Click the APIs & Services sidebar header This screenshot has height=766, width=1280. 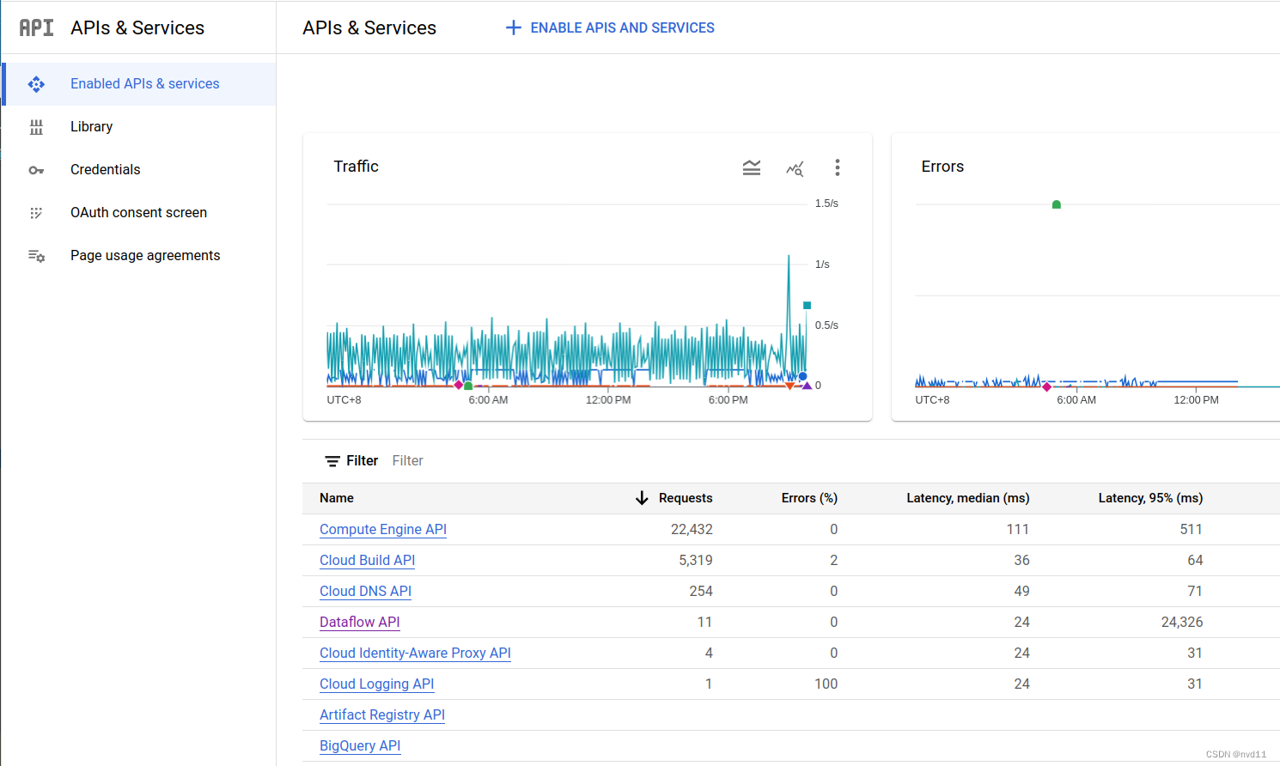point(137,27)
